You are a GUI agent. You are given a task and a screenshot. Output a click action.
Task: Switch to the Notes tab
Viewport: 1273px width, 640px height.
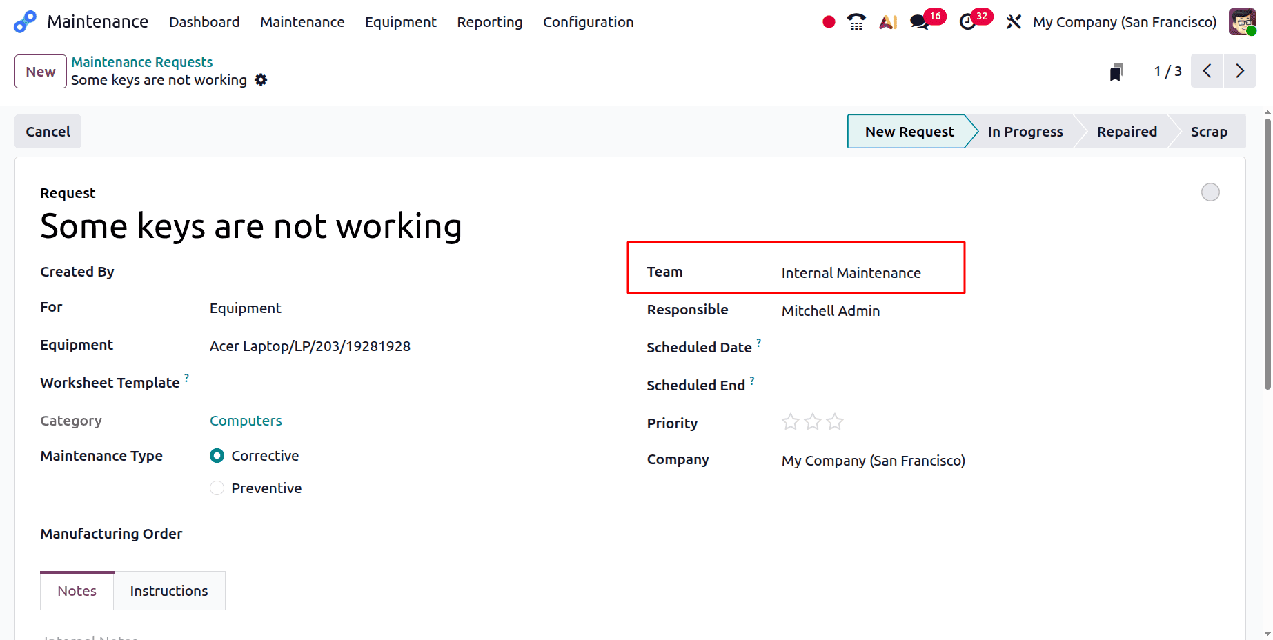coord(77,591)
